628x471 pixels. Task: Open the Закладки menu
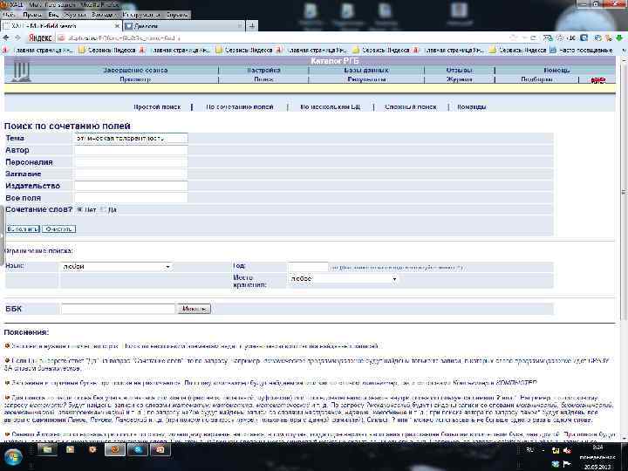104,15
